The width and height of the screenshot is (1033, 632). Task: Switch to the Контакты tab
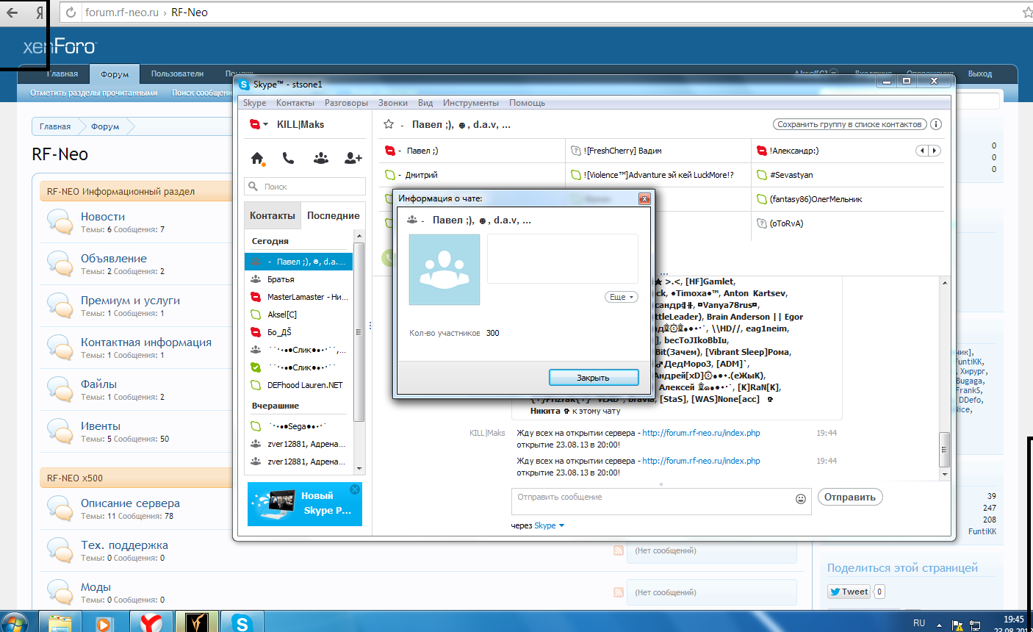(x=273, y=215)
